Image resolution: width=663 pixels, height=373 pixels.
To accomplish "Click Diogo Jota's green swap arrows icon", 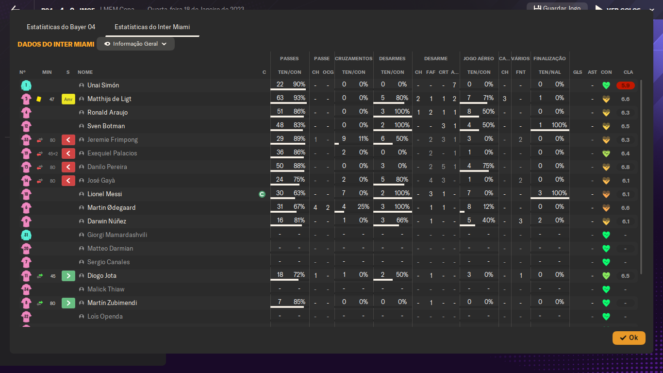I will pos(40,276).
